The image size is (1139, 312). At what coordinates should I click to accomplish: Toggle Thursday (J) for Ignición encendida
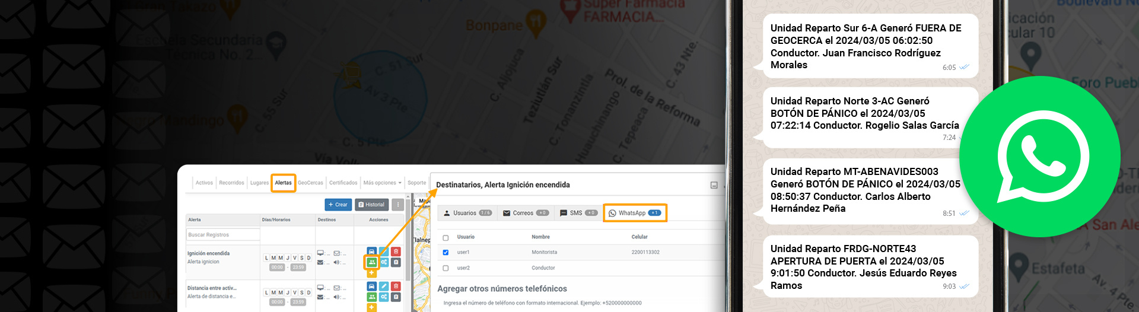point(288,258)
